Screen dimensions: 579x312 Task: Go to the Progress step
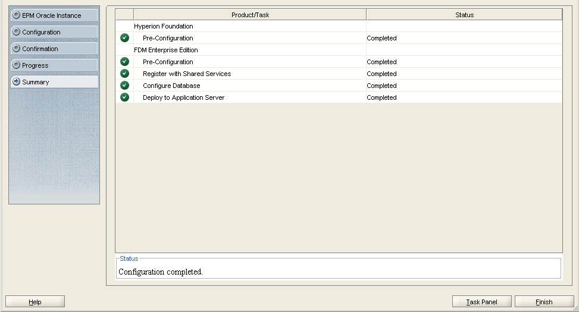(x=54, y=65)
